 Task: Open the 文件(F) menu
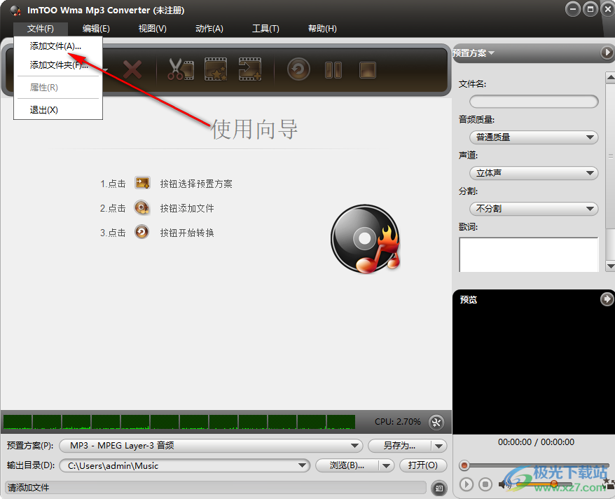(x=41, y=29)
